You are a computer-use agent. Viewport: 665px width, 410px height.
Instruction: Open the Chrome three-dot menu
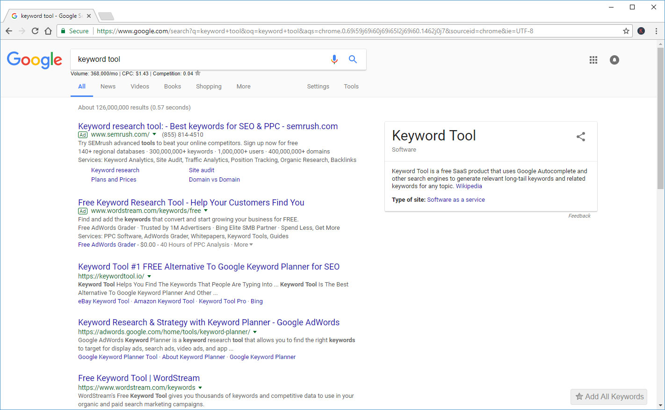(656, 31)
